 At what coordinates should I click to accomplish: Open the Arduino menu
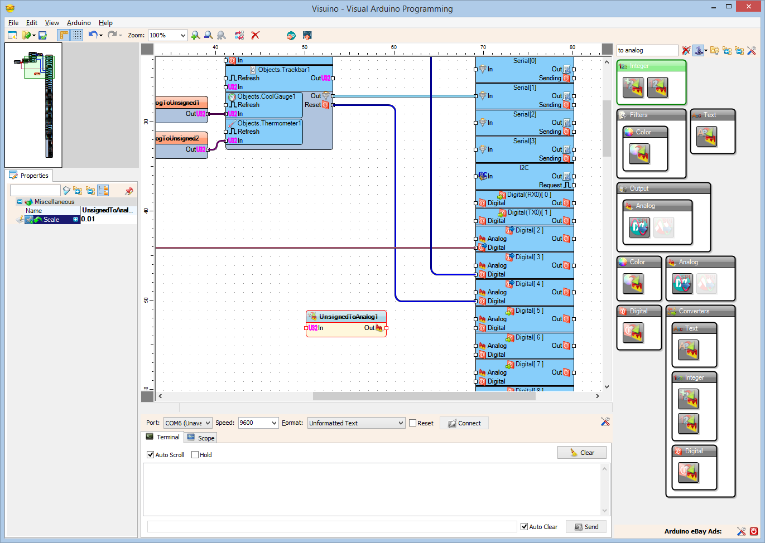(78, 23)
